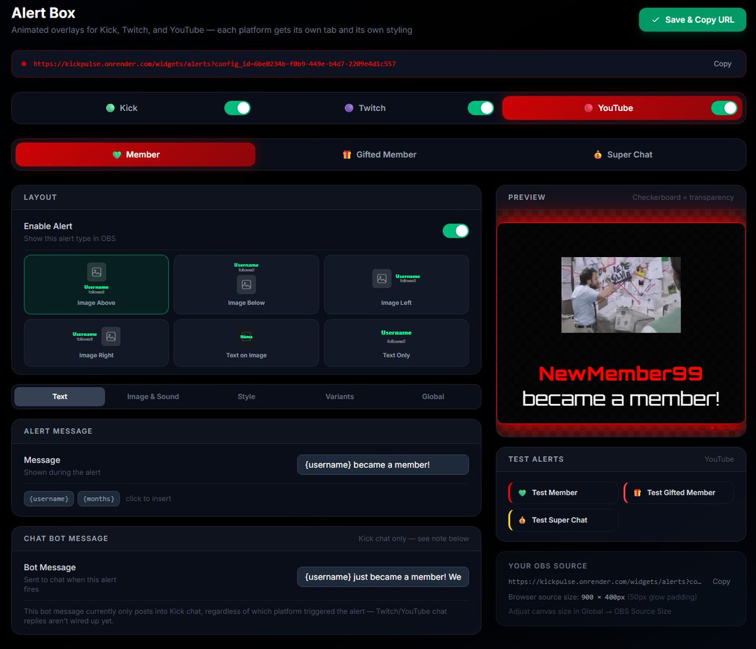Image resolution: width=756 pixels, height=649 pixels.
Task: Copy the OBS source URL
Action: (x=721, y=582)
